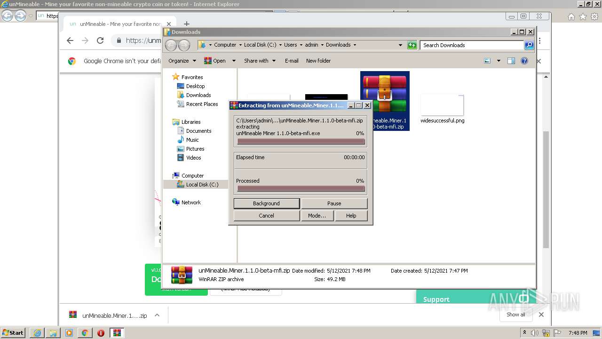
Task: Close the Chrome downloads bar
Action: [541, 315]
